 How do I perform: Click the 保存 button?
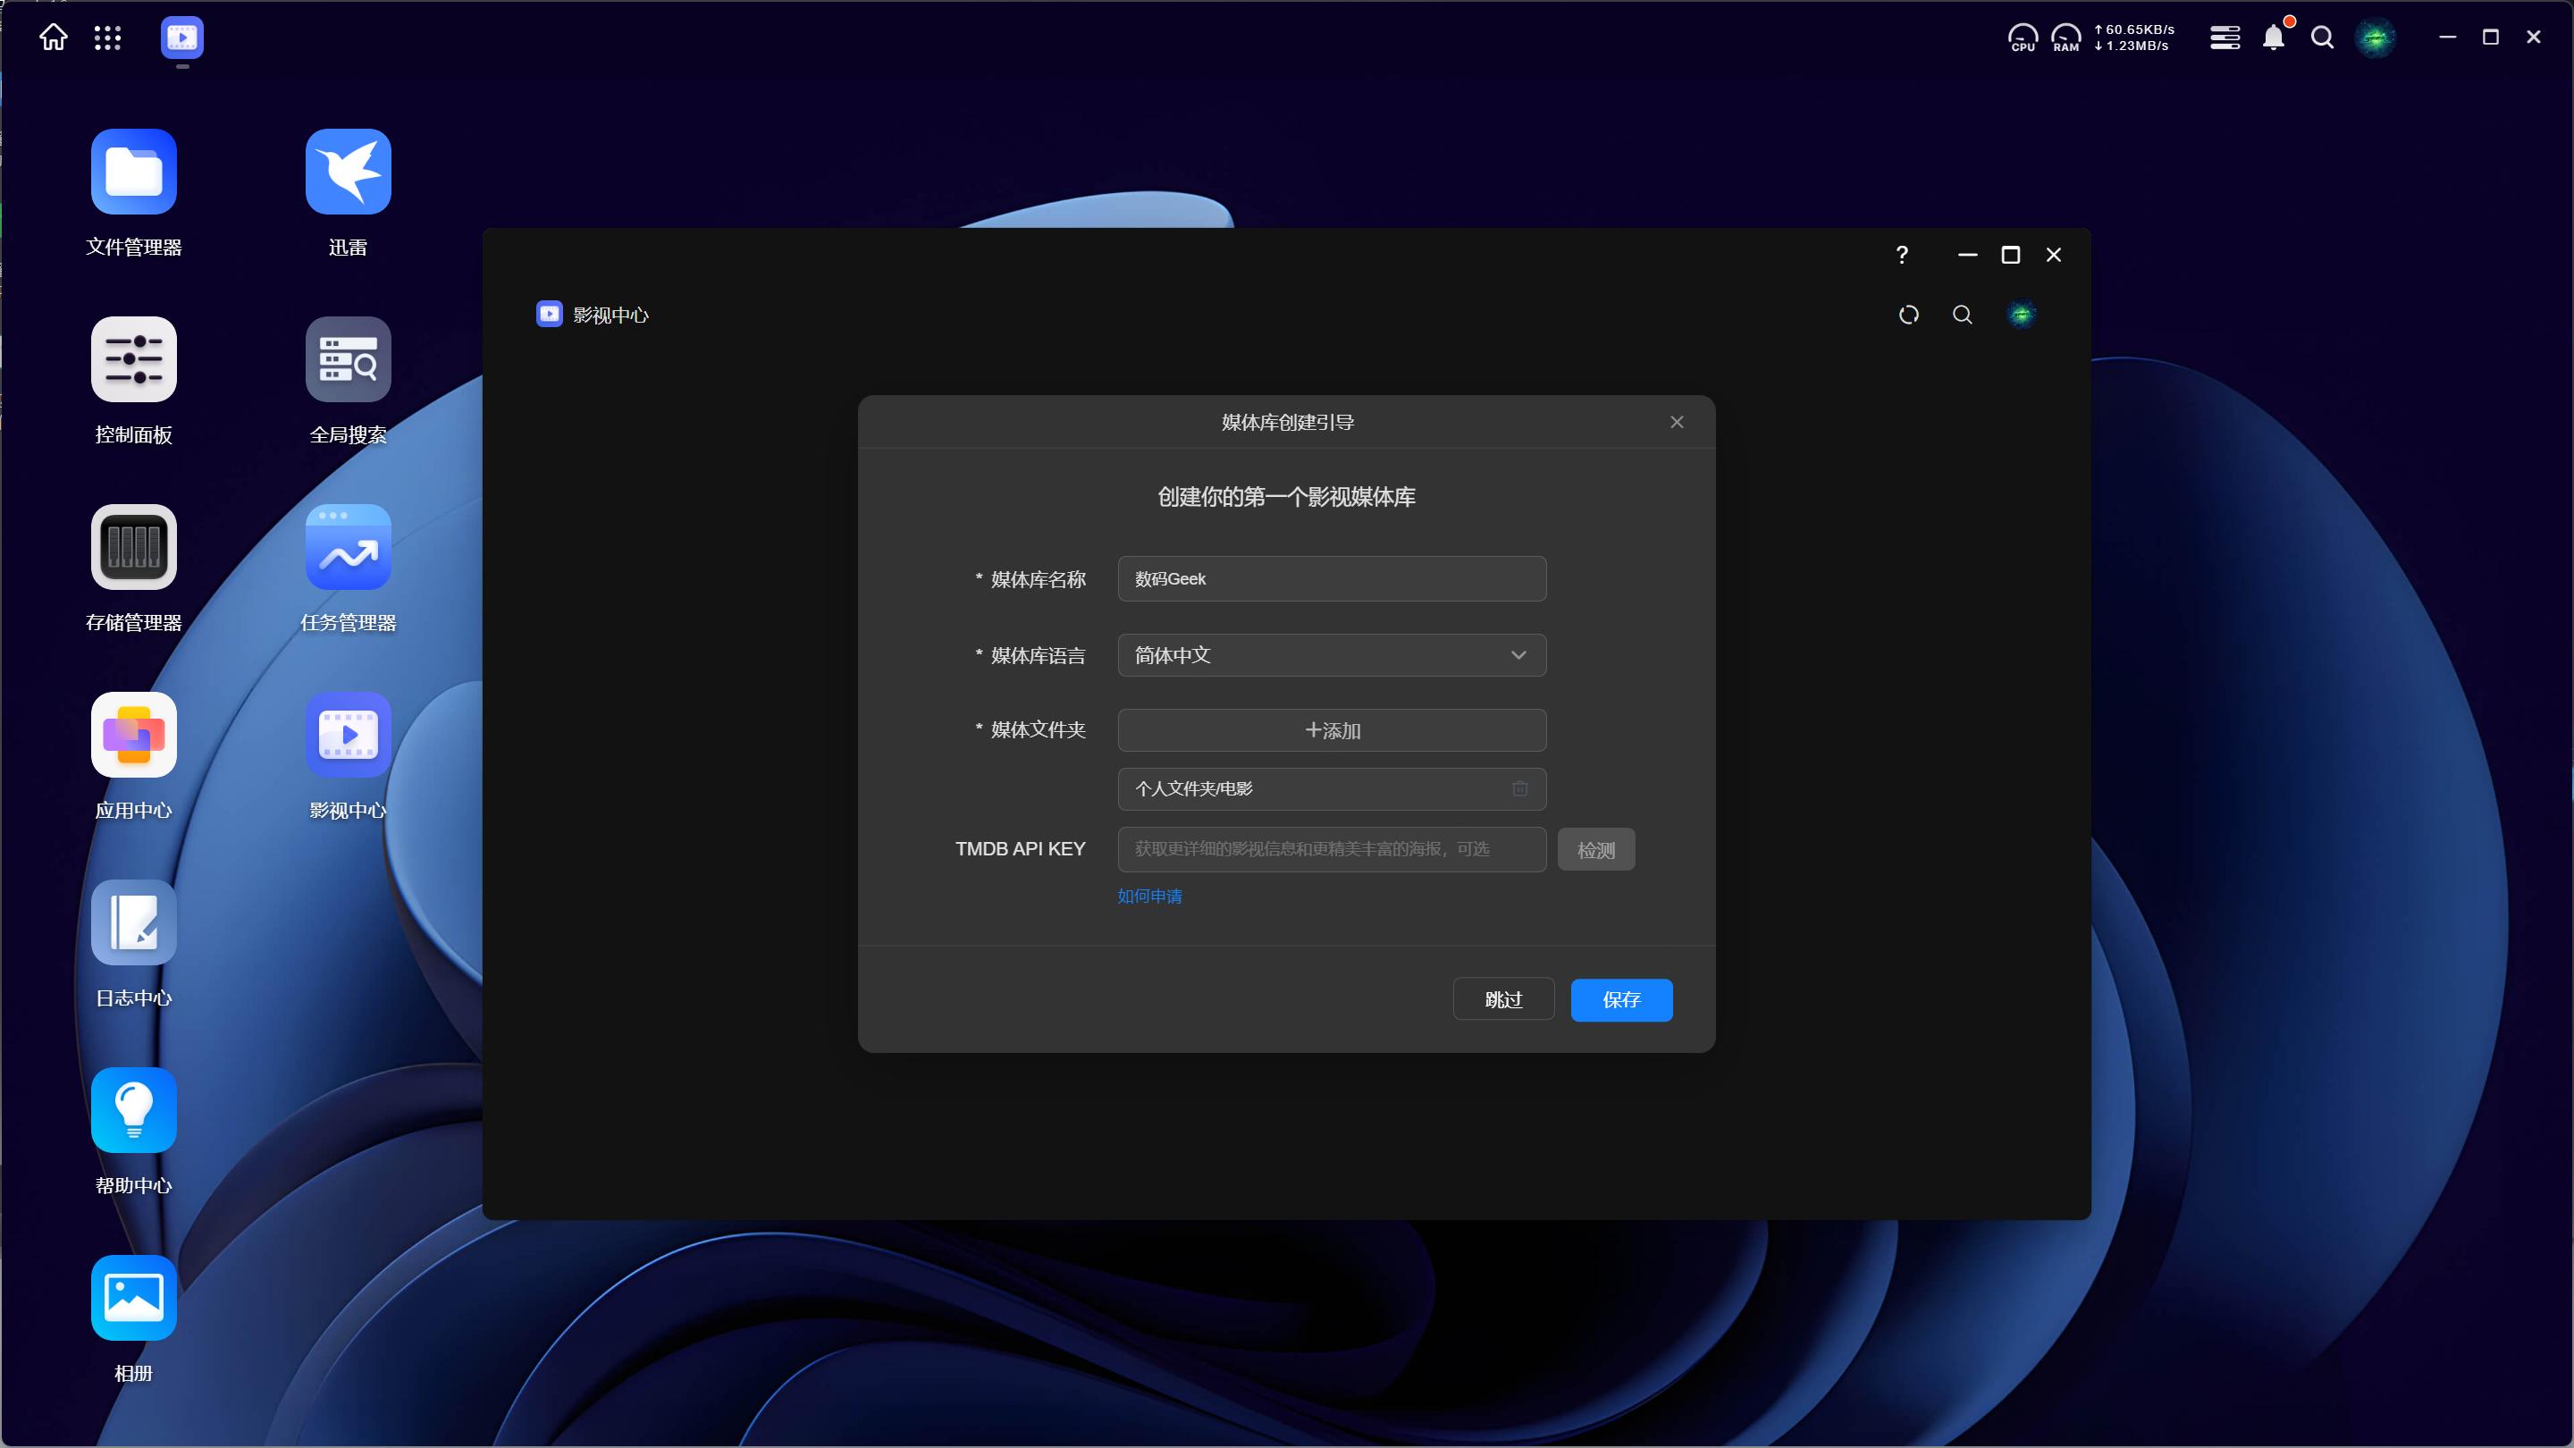point(1622,999)
